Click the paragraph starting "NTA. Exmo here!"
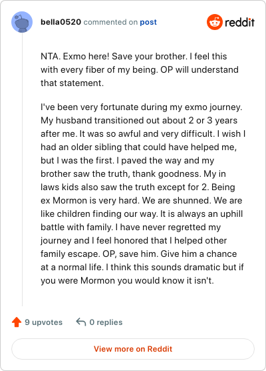Screen dimensions: 266x371 point(140,70)
